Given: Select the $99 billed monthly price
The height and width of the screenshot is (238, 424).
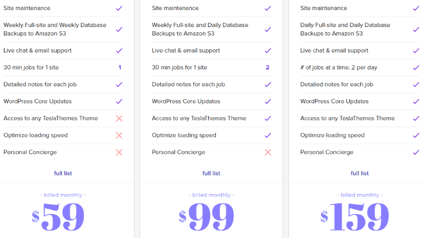Looking at the screenshot, I should coord(207,217).
